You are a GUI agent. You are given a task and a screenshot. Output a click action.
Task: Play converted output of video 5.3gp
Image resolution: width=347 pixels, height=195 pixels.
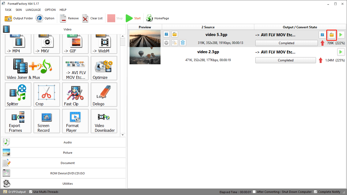click(x=341, y=35)
